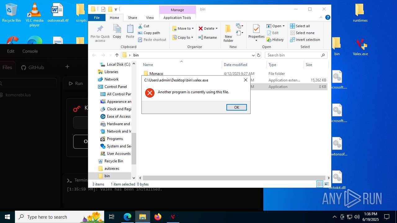This screenshot has height=223, width=397.
Task: Click Copy path in the ribbon
Action: (149, 33)
